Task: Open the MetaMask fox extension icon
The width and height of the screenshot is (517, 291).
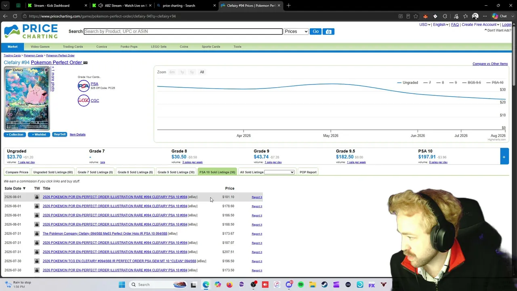Action: click(425, 16)
